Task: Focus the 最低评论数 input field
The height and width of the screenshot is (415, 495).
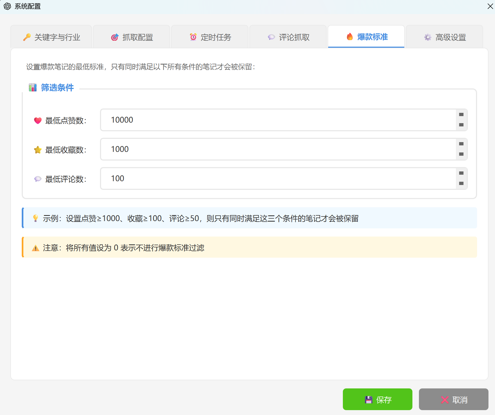Action: [x=277, y=178]
